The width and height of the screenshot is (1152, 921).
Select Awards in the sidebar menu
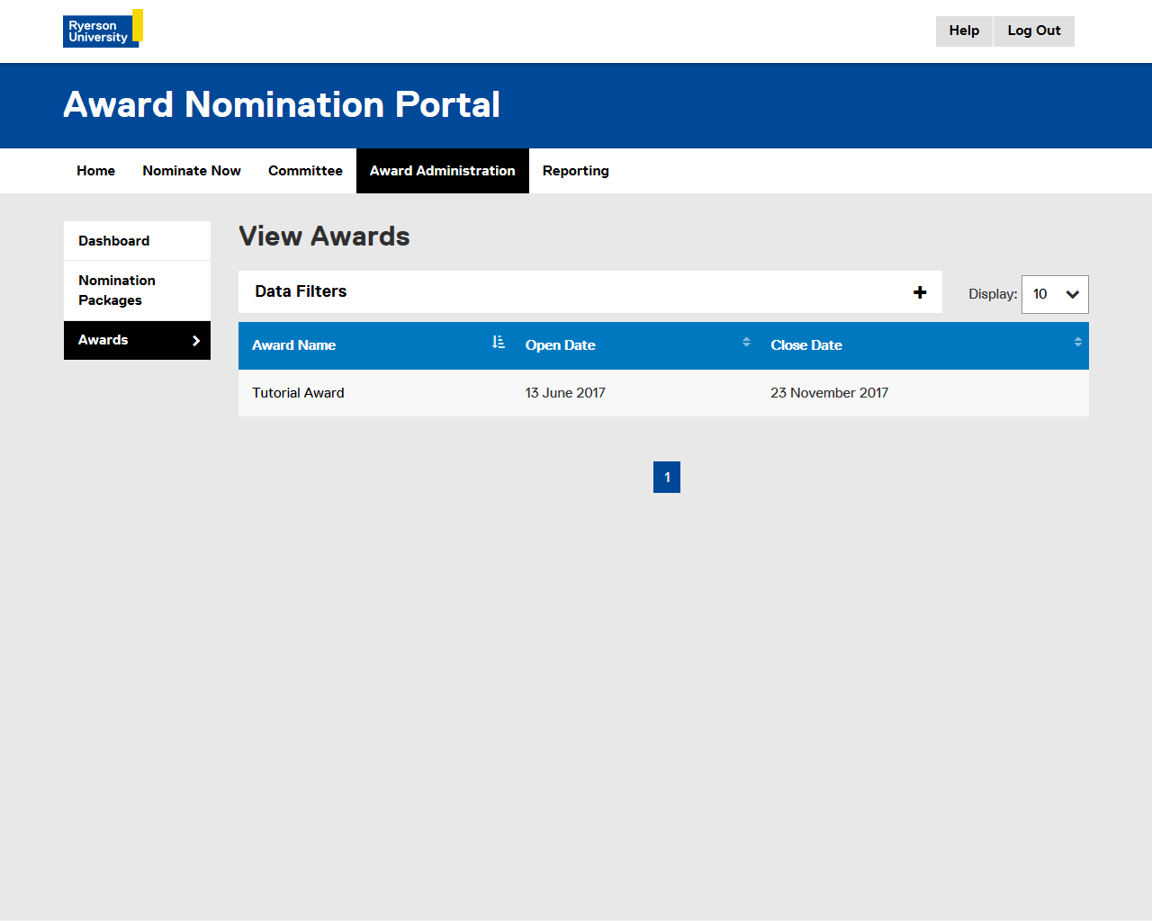[103, 340]
